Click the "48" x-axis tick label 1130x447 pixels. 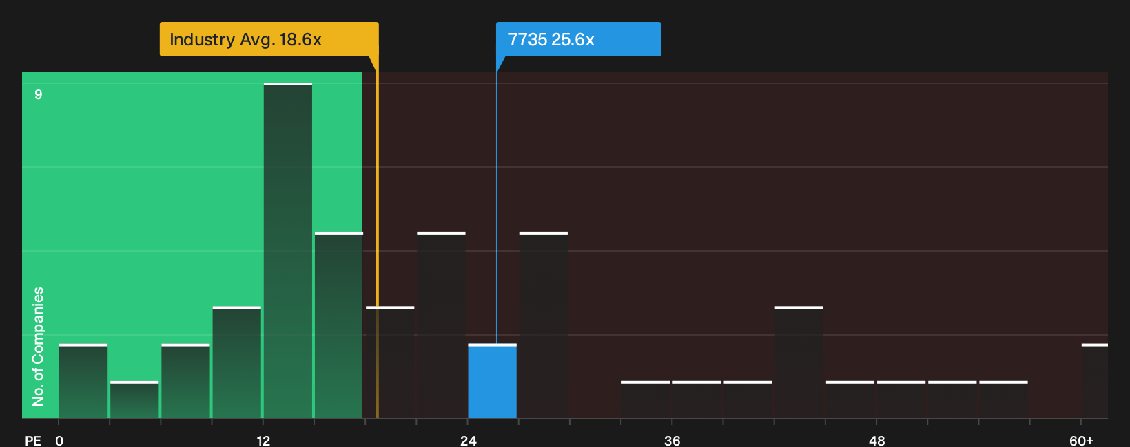click(877, 441)
